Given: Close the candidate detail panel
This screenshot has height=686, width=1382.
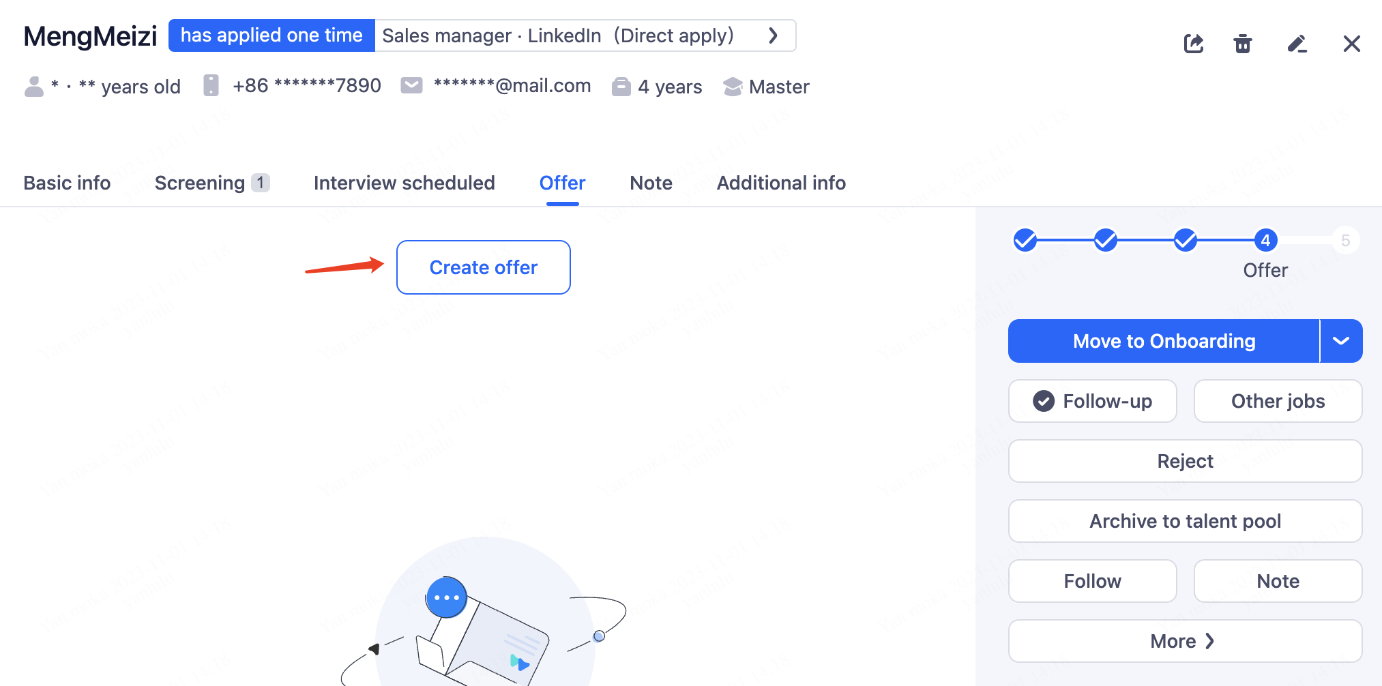Looking at the screenshot, I should (1351, 44).
